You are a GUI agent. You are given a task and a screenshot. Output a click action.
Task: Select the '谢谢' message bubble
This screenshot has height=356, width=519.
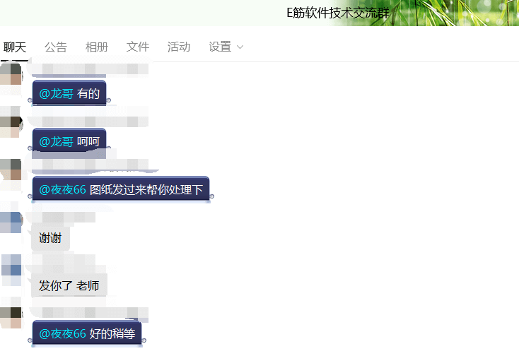[x=50, y=239]
